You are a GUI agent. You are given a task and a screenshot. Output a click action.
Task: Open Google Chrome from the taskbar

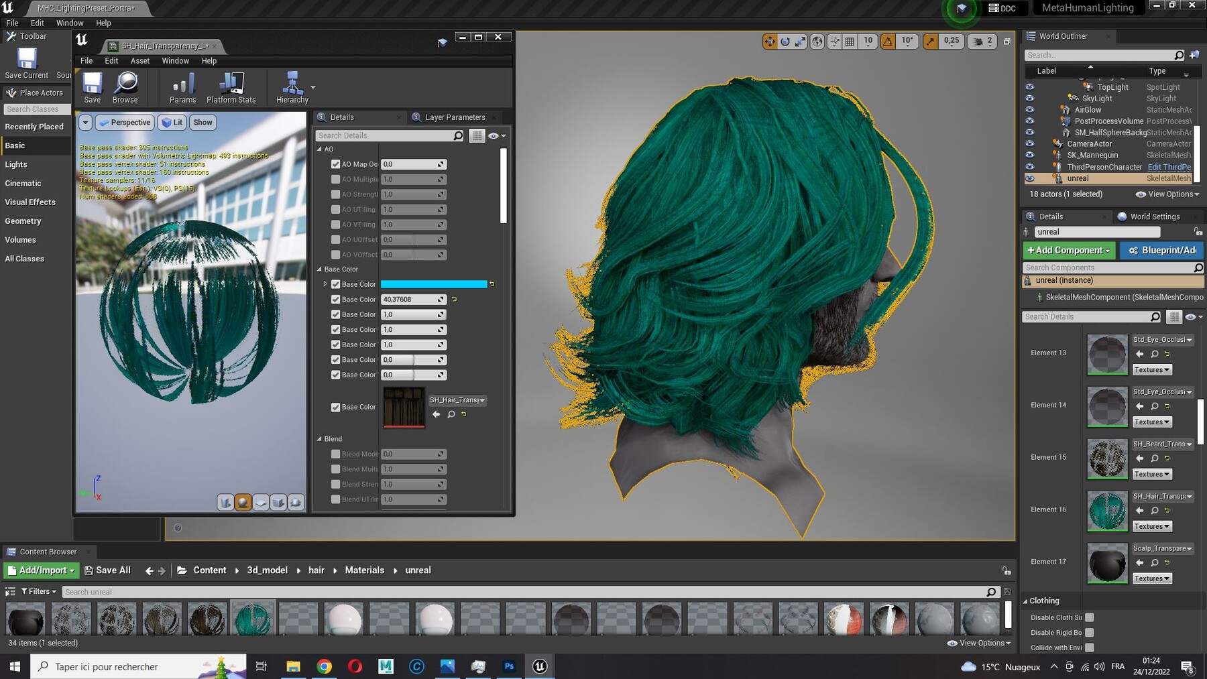pos(324,666)
